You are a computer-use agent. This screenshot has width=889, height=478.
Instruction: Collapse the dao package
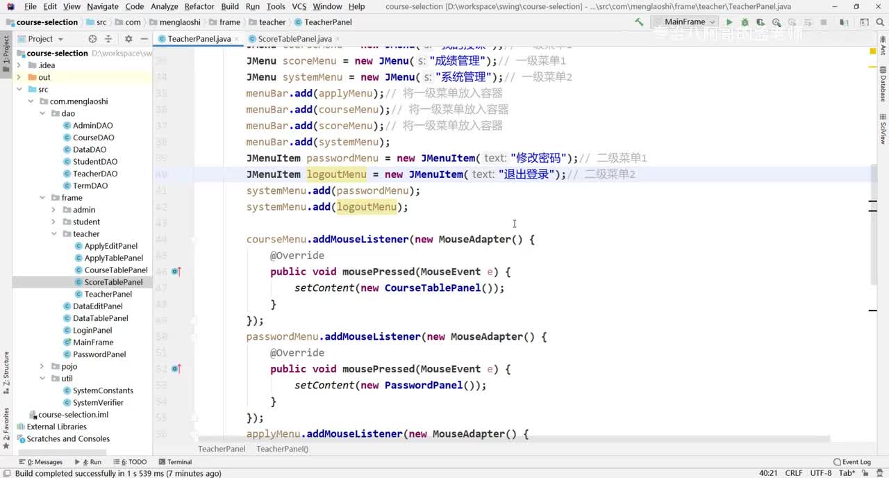(x=43, y=113)
